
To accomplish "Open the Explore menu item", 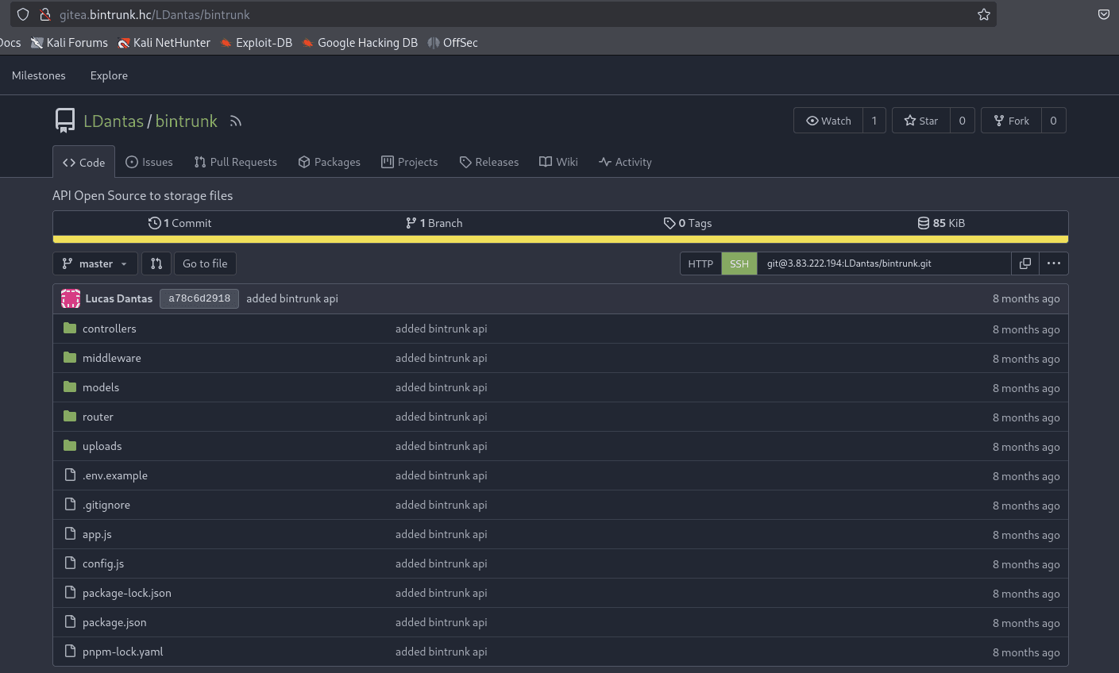I will tap(109, 75).
